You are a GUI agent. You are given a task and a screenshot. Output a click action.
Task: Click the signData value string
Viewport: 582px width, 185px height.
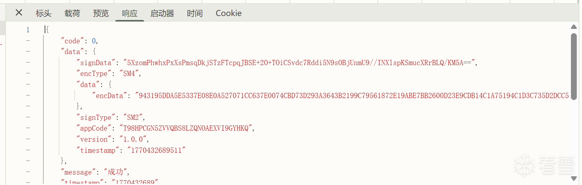(298, 63)
